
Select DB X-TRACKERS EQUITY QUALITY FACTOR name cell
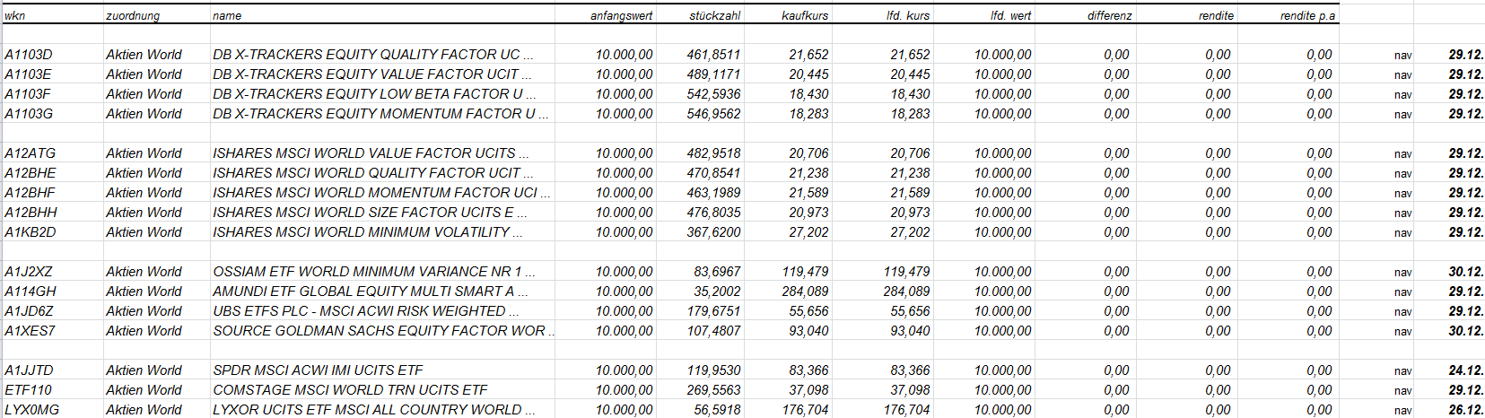(366, 55)
